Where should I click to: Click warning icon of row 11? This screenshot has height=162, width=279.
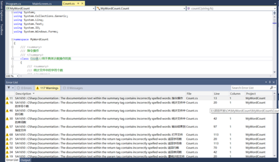7,98
